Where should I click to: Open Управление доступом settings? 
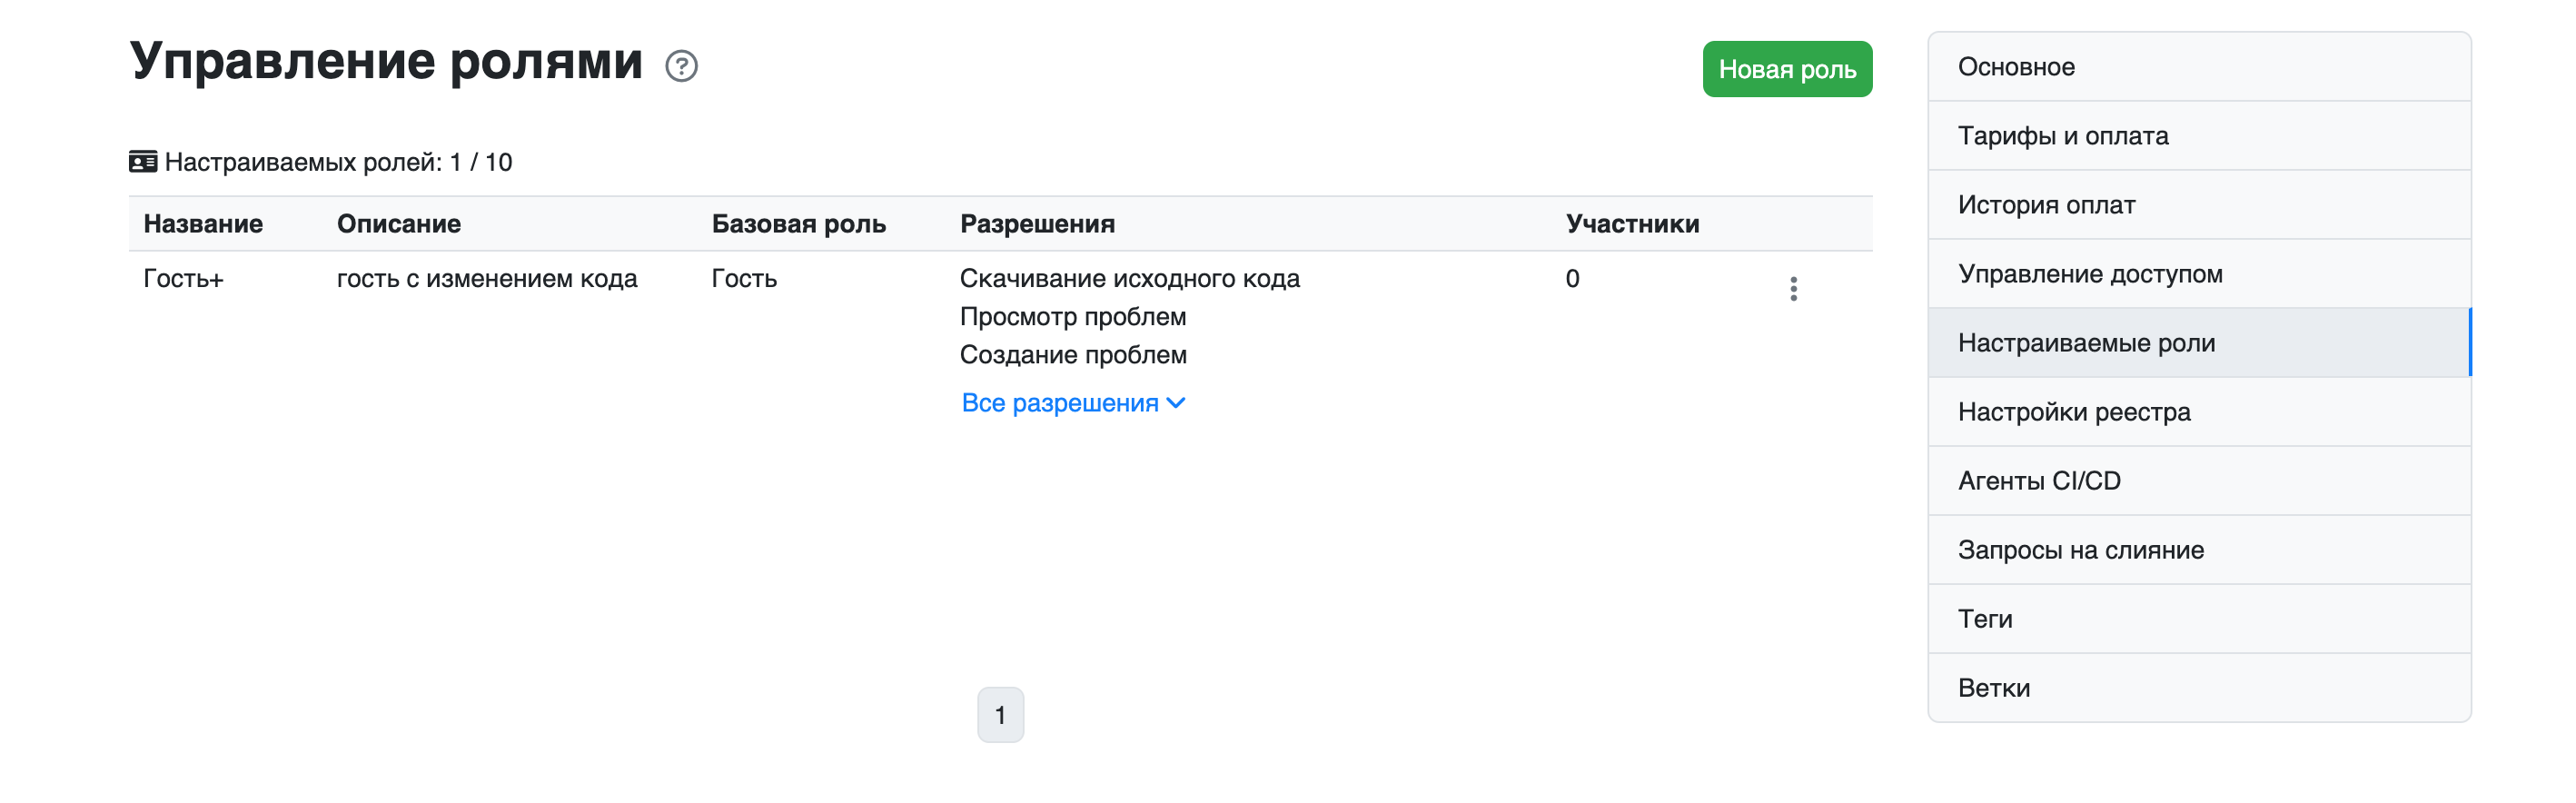click(2199, 274)
